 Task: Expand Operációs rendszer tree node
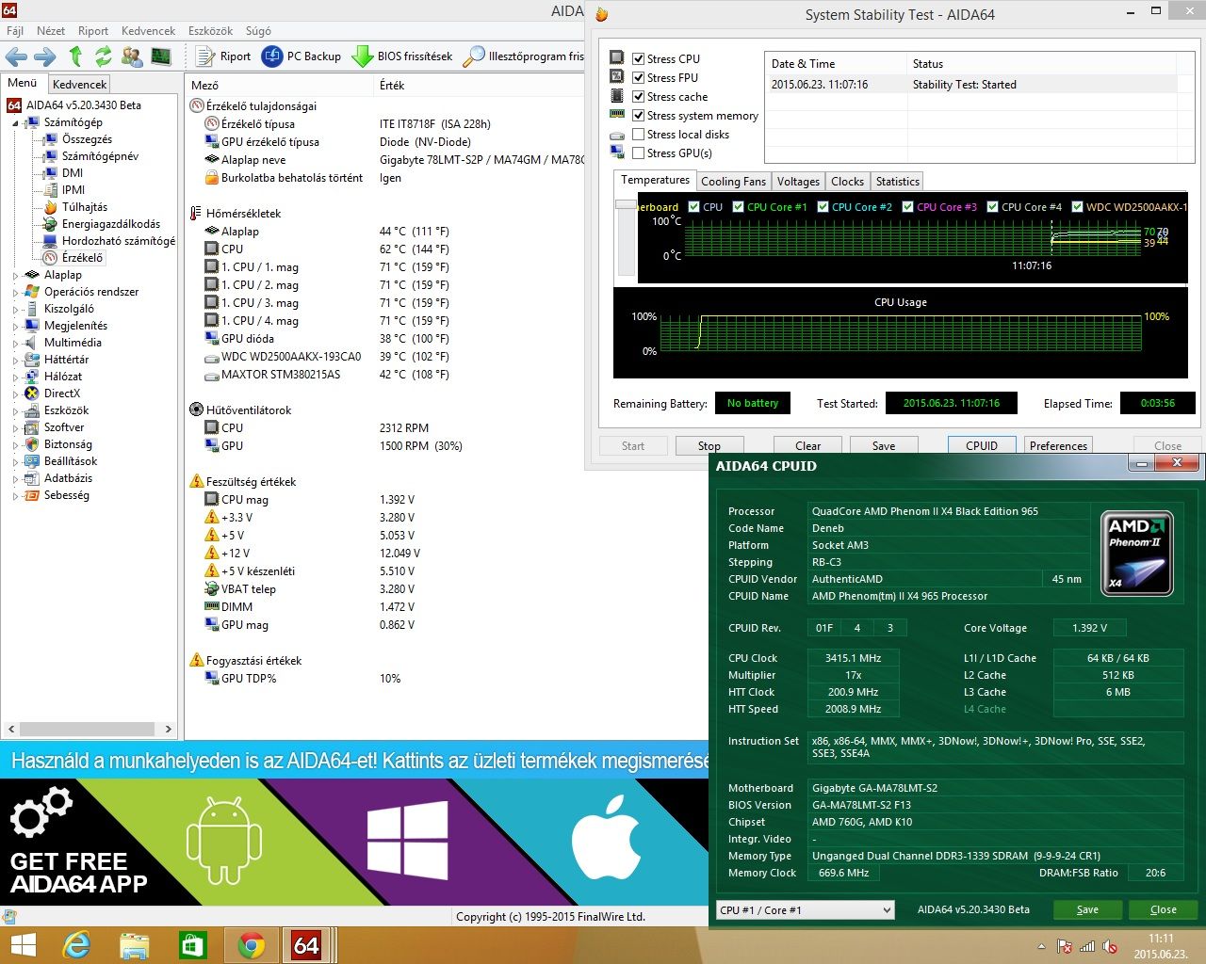coord(15,293)
